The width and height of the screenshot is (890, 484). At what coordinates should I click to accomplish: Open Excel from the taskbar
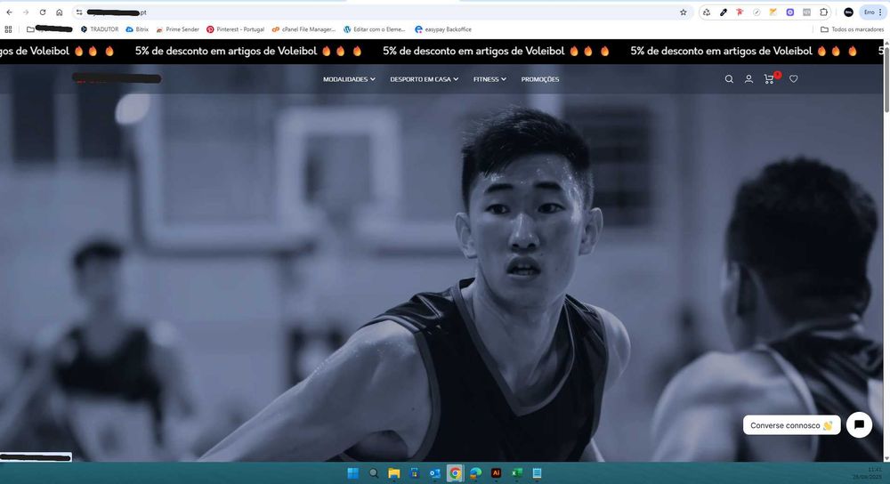[x=516, y=473]
